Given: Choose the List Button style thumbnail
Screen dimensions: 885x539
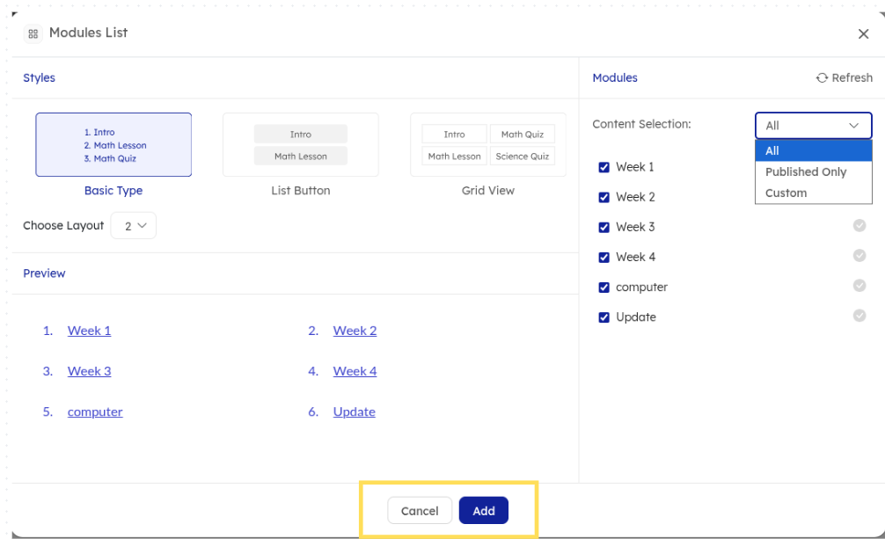Looking at the screenshot, I should 301,145.
